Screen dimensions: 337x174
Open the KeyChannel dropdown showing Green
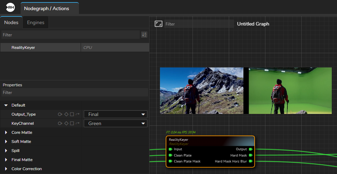115,123
